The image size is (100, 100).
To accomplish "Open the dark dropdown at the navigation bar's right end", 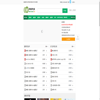I will click(73, 17).
